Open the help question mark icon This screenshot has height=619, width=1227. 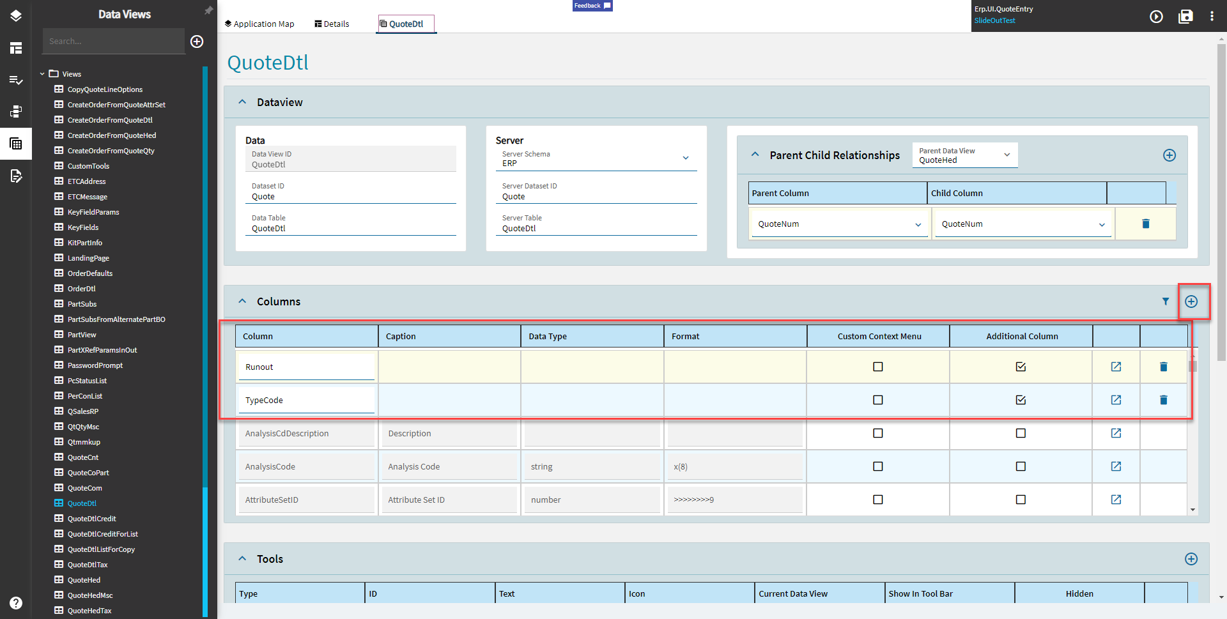pos(16,603)
